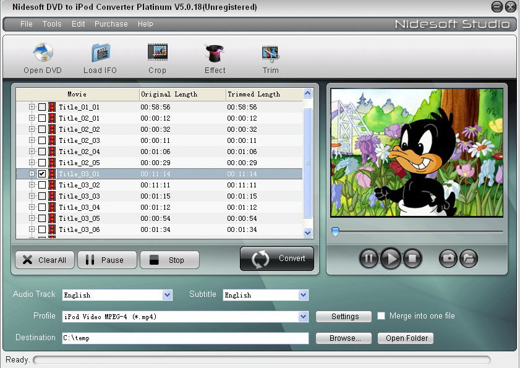Click the Browse... button
The width and height of the screenshot is (520, 368).
pos(343,338)
